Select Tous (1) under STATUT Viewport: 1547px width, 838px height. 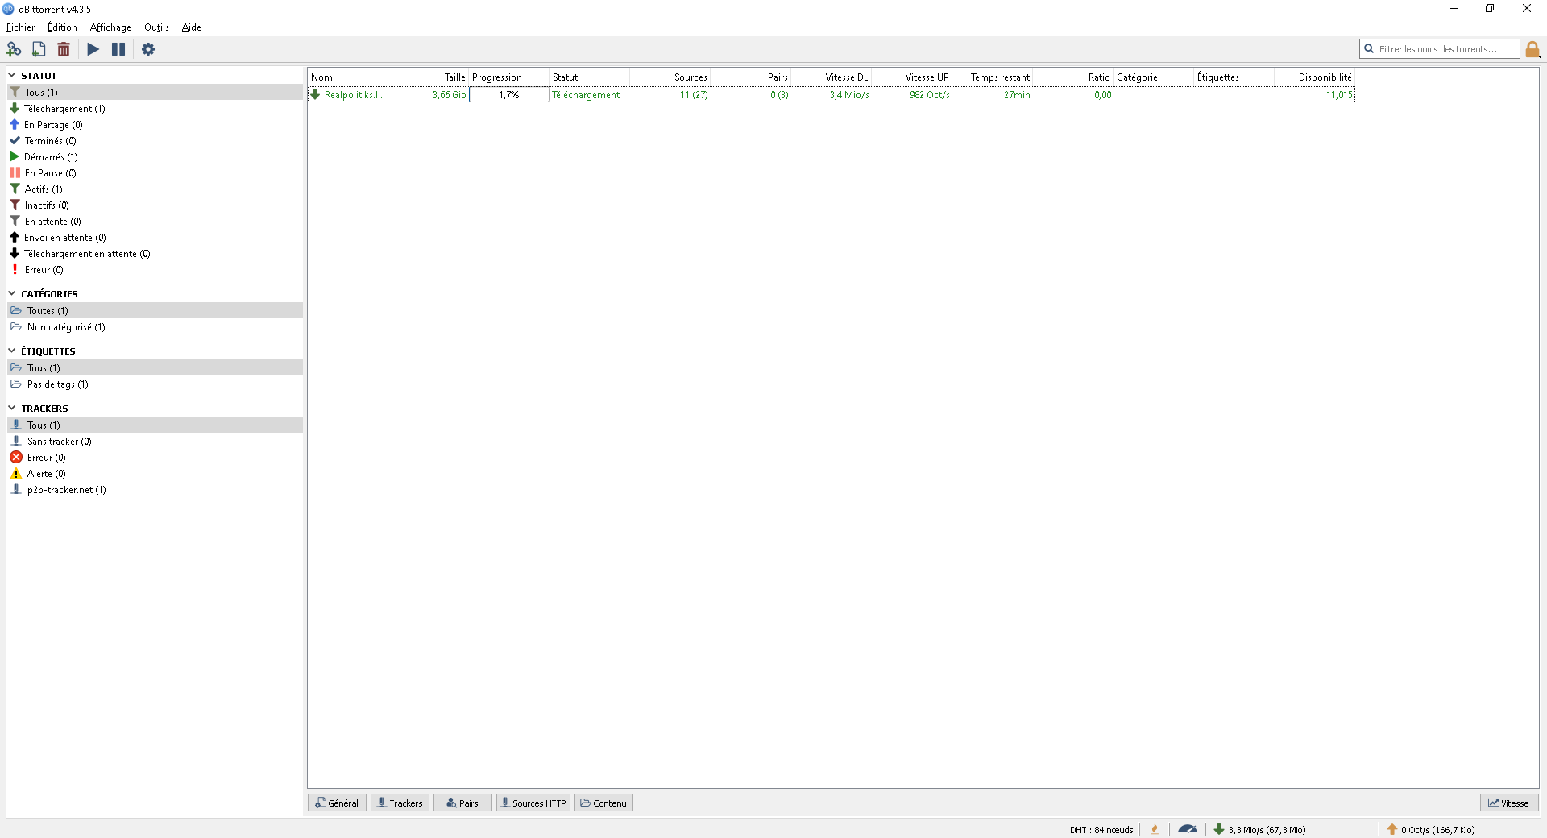[x=155, y=93]
